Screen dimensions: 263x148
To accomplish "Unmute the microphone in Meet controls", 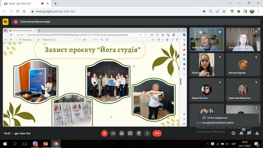I will click(x=104, y=133).
